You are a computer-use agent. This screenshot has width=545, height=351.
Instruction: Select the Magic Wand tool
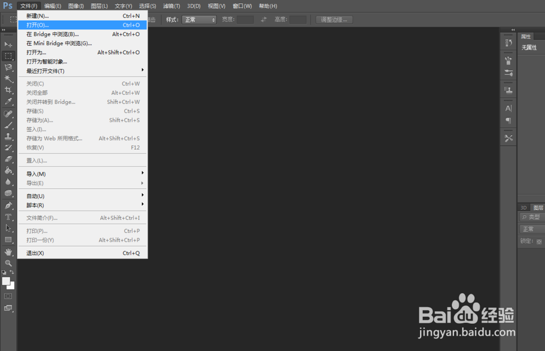(x=8, y=78)
